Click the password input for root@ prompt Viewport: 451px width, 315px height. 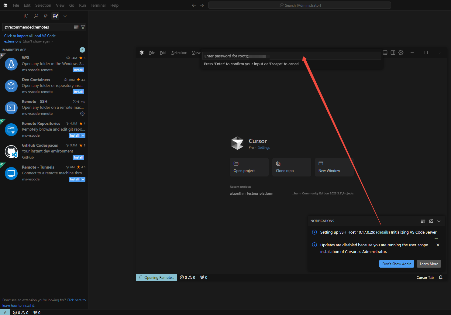tap(291, 56)
